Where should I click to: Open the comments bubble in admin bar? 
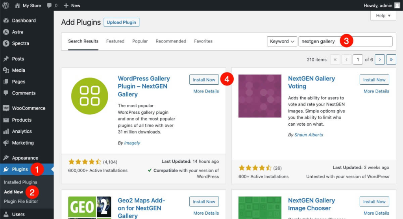point(49,6)
